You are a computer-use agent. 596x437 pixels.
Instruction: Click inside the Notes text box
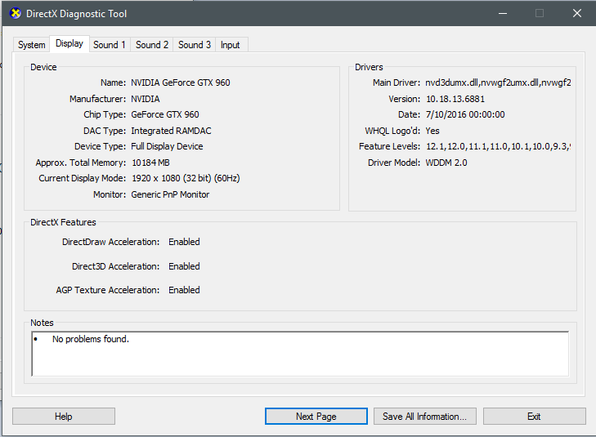299,358
